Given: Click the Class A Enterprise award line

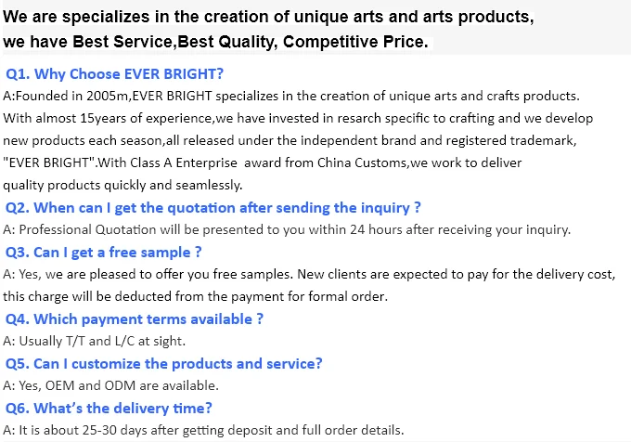Looking at the screenshot, I should [x=263, y=162].
